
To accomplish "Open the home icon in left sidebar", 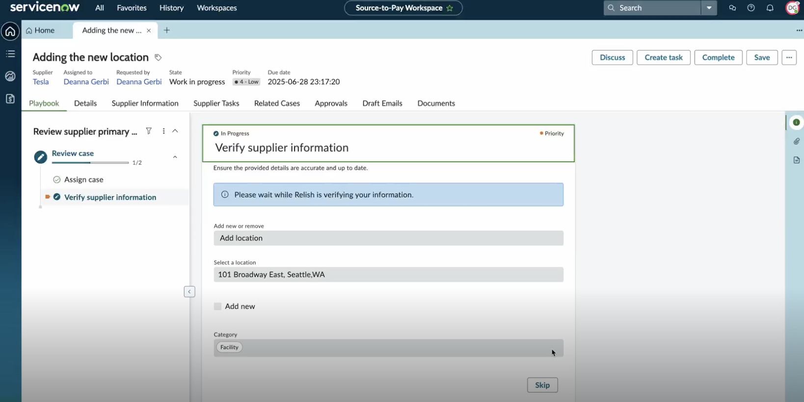I will (10, 31).
